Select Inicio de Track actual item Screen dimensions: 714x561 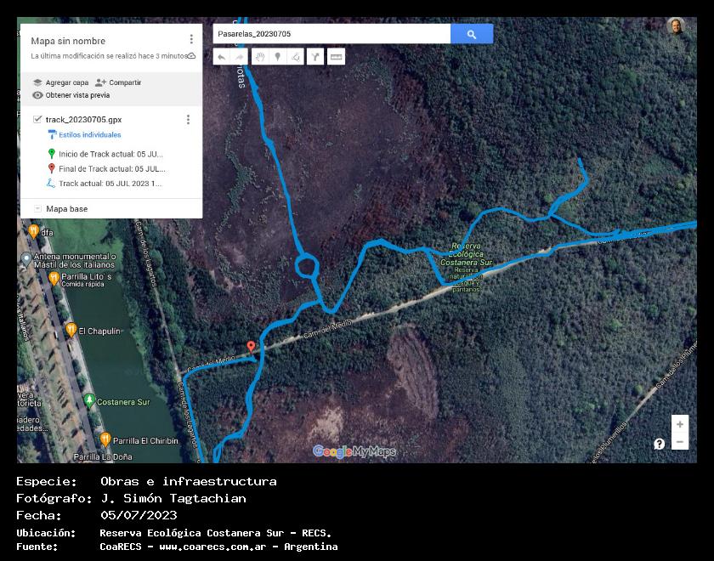[x=110, y=154]
